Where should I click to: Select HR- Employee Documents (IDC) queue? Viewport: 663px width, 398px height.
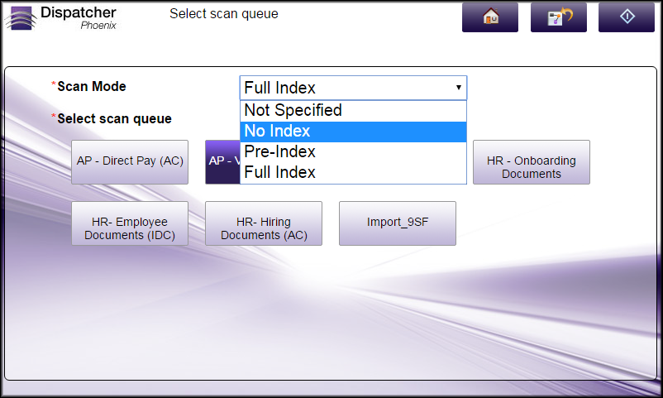(x=130, y=223)
